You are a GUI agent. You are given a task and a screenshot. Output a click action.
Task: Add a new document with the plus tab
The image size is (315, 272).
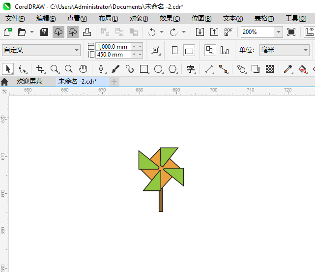[x=114, y=82]
